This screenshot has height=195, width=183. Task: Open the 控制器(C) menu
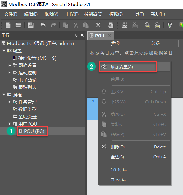[93, 14]
